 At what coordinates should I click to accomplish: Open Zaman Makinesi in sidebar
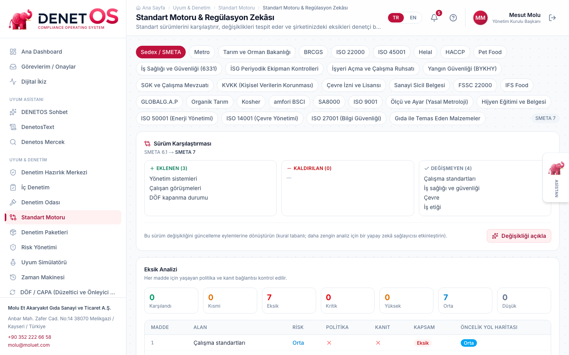63,277
